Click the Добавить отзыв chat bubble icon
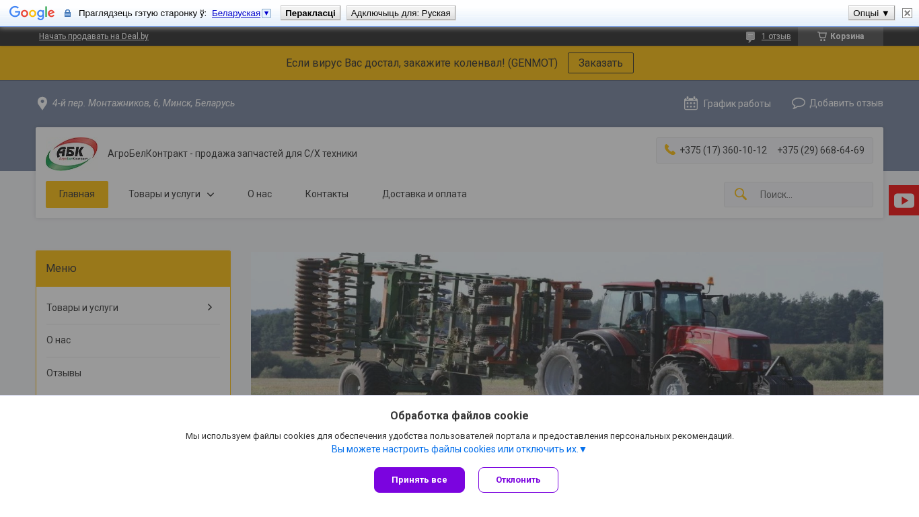 pyautogui.click(x=799, y=103)
